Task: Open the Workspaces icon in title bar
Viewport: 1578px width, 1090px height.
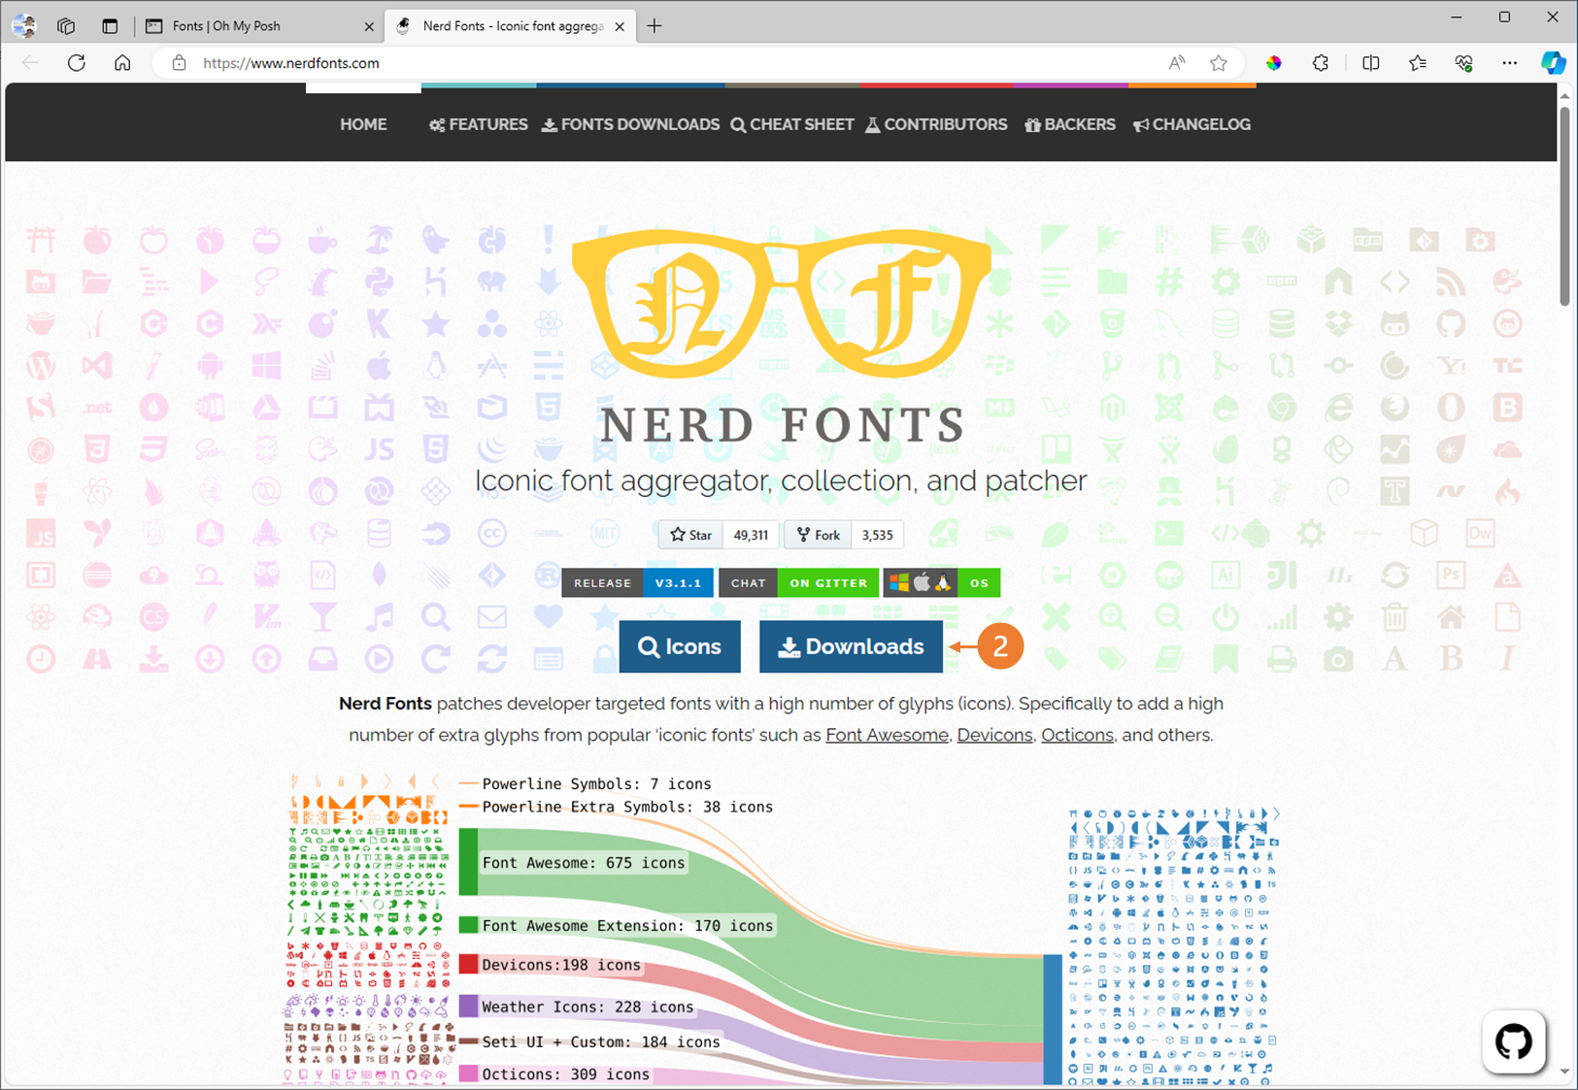Action: coord(66,26)
